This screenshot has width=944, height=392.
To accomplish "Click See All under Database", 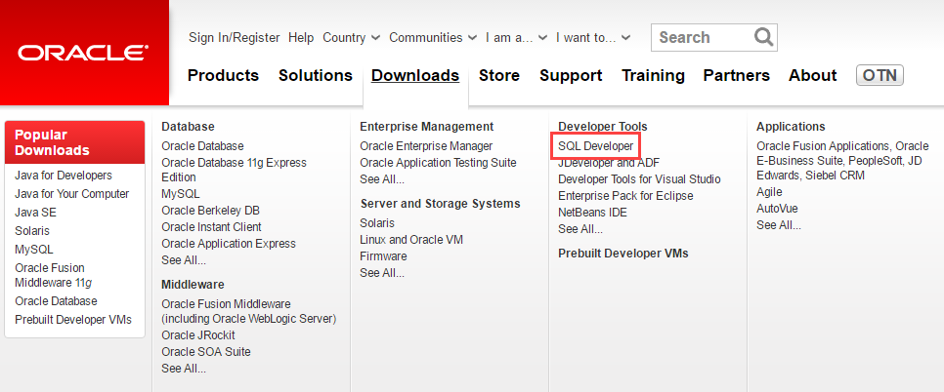I will click(x=184, y=260).
